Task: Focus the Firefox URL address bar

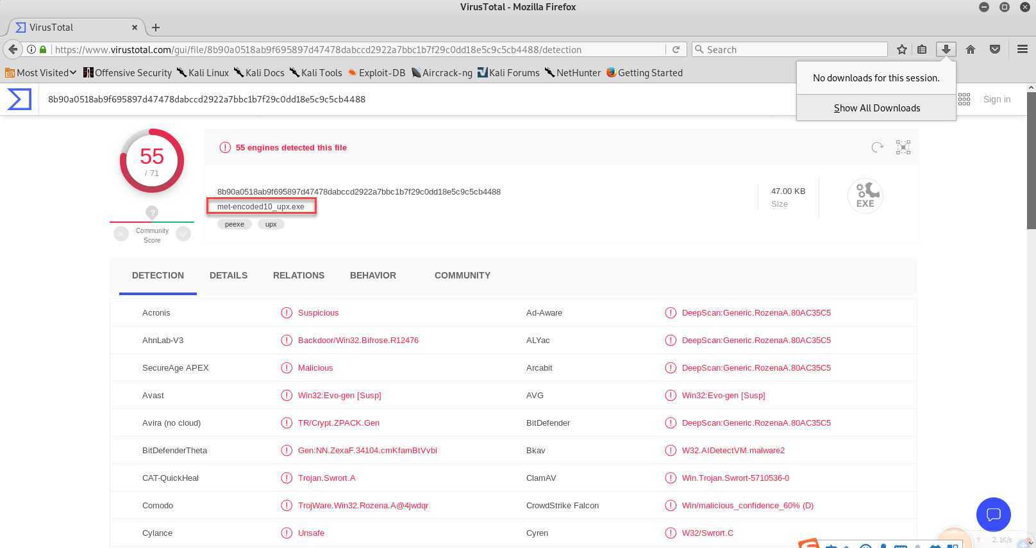Action: (359, 49)
